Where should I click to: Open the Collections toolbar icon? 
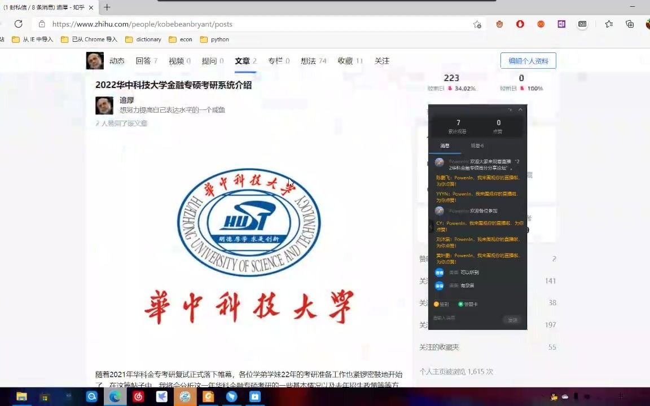click(x=630, y=24)
